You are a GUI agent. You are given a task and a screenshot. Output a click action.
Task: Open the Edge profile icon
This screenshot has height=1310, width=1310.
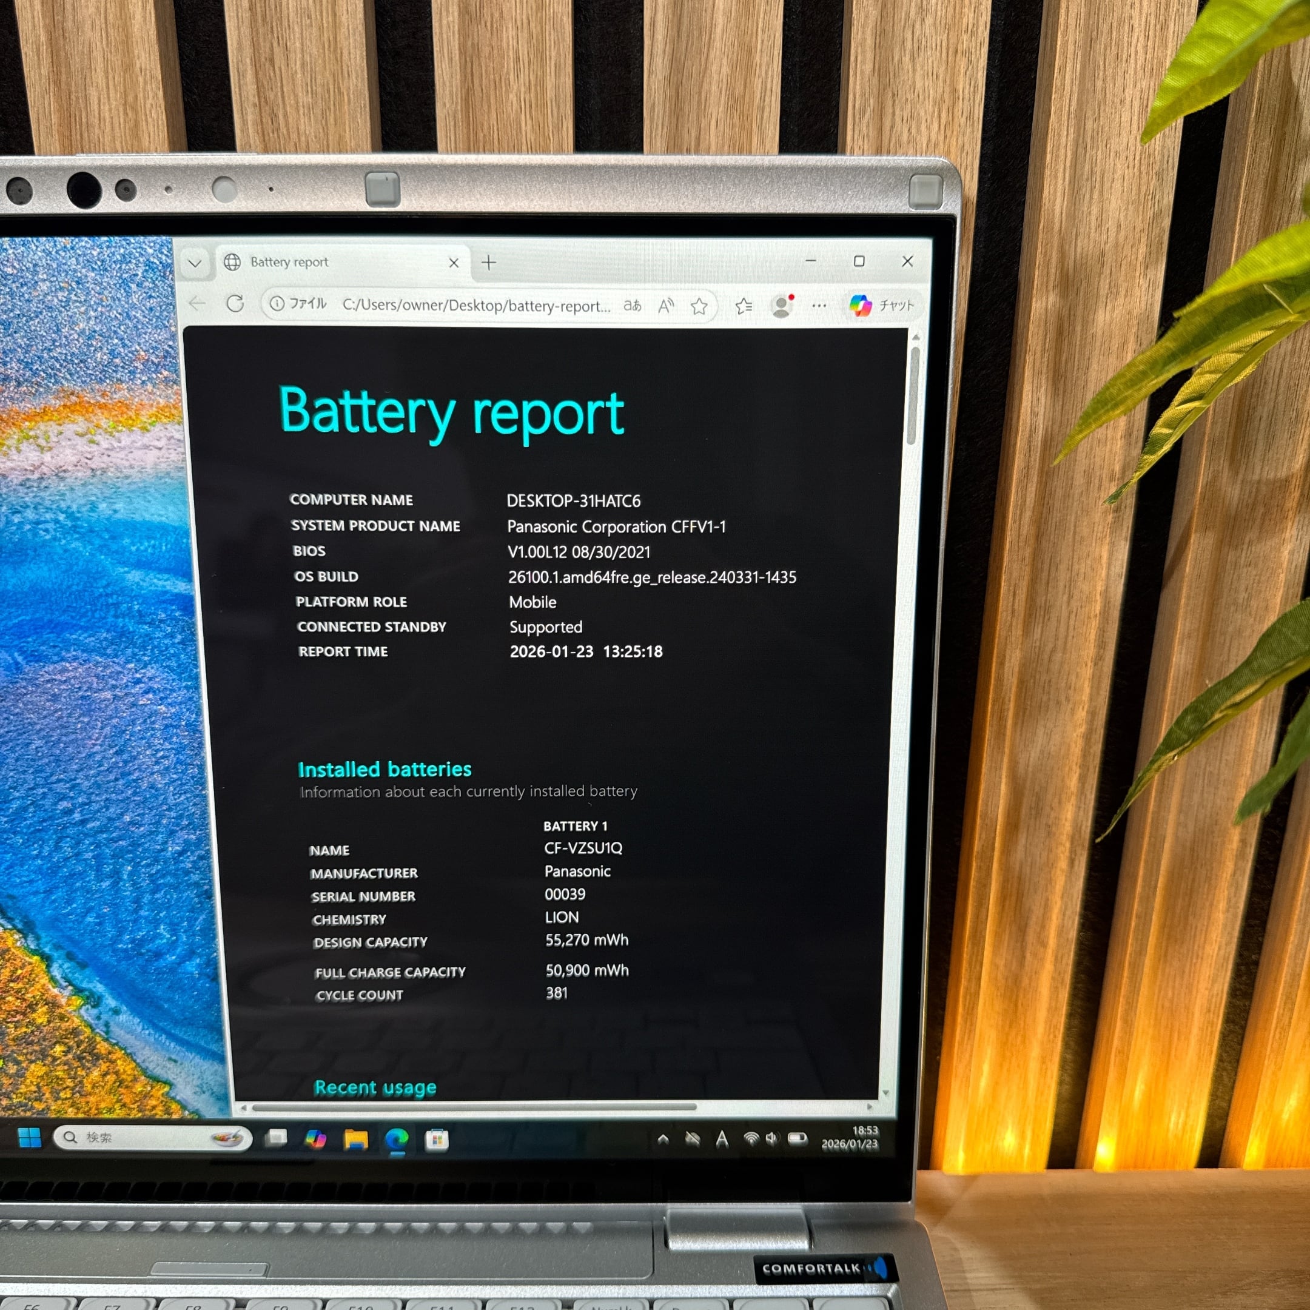click(782, 306)
